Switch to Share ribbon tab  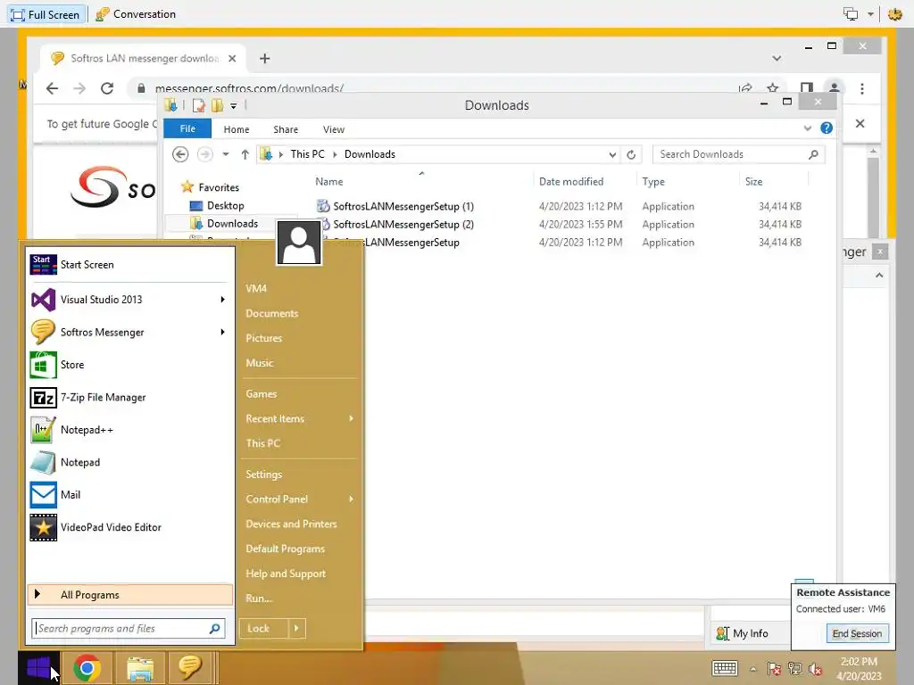point(286,129)
